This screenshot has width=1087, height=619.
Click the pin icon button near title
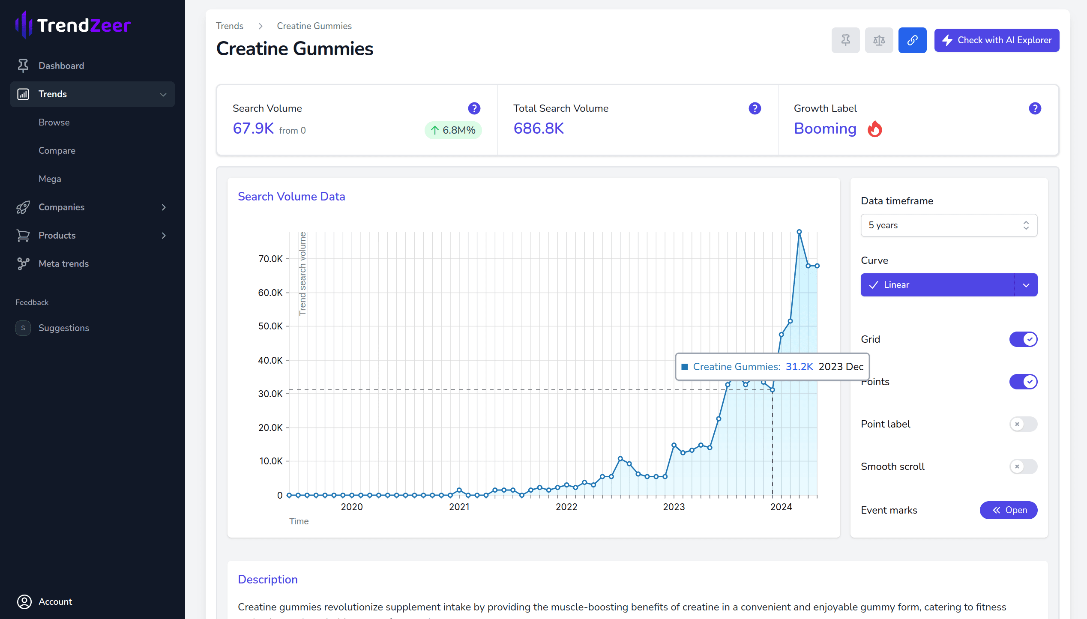845,40
